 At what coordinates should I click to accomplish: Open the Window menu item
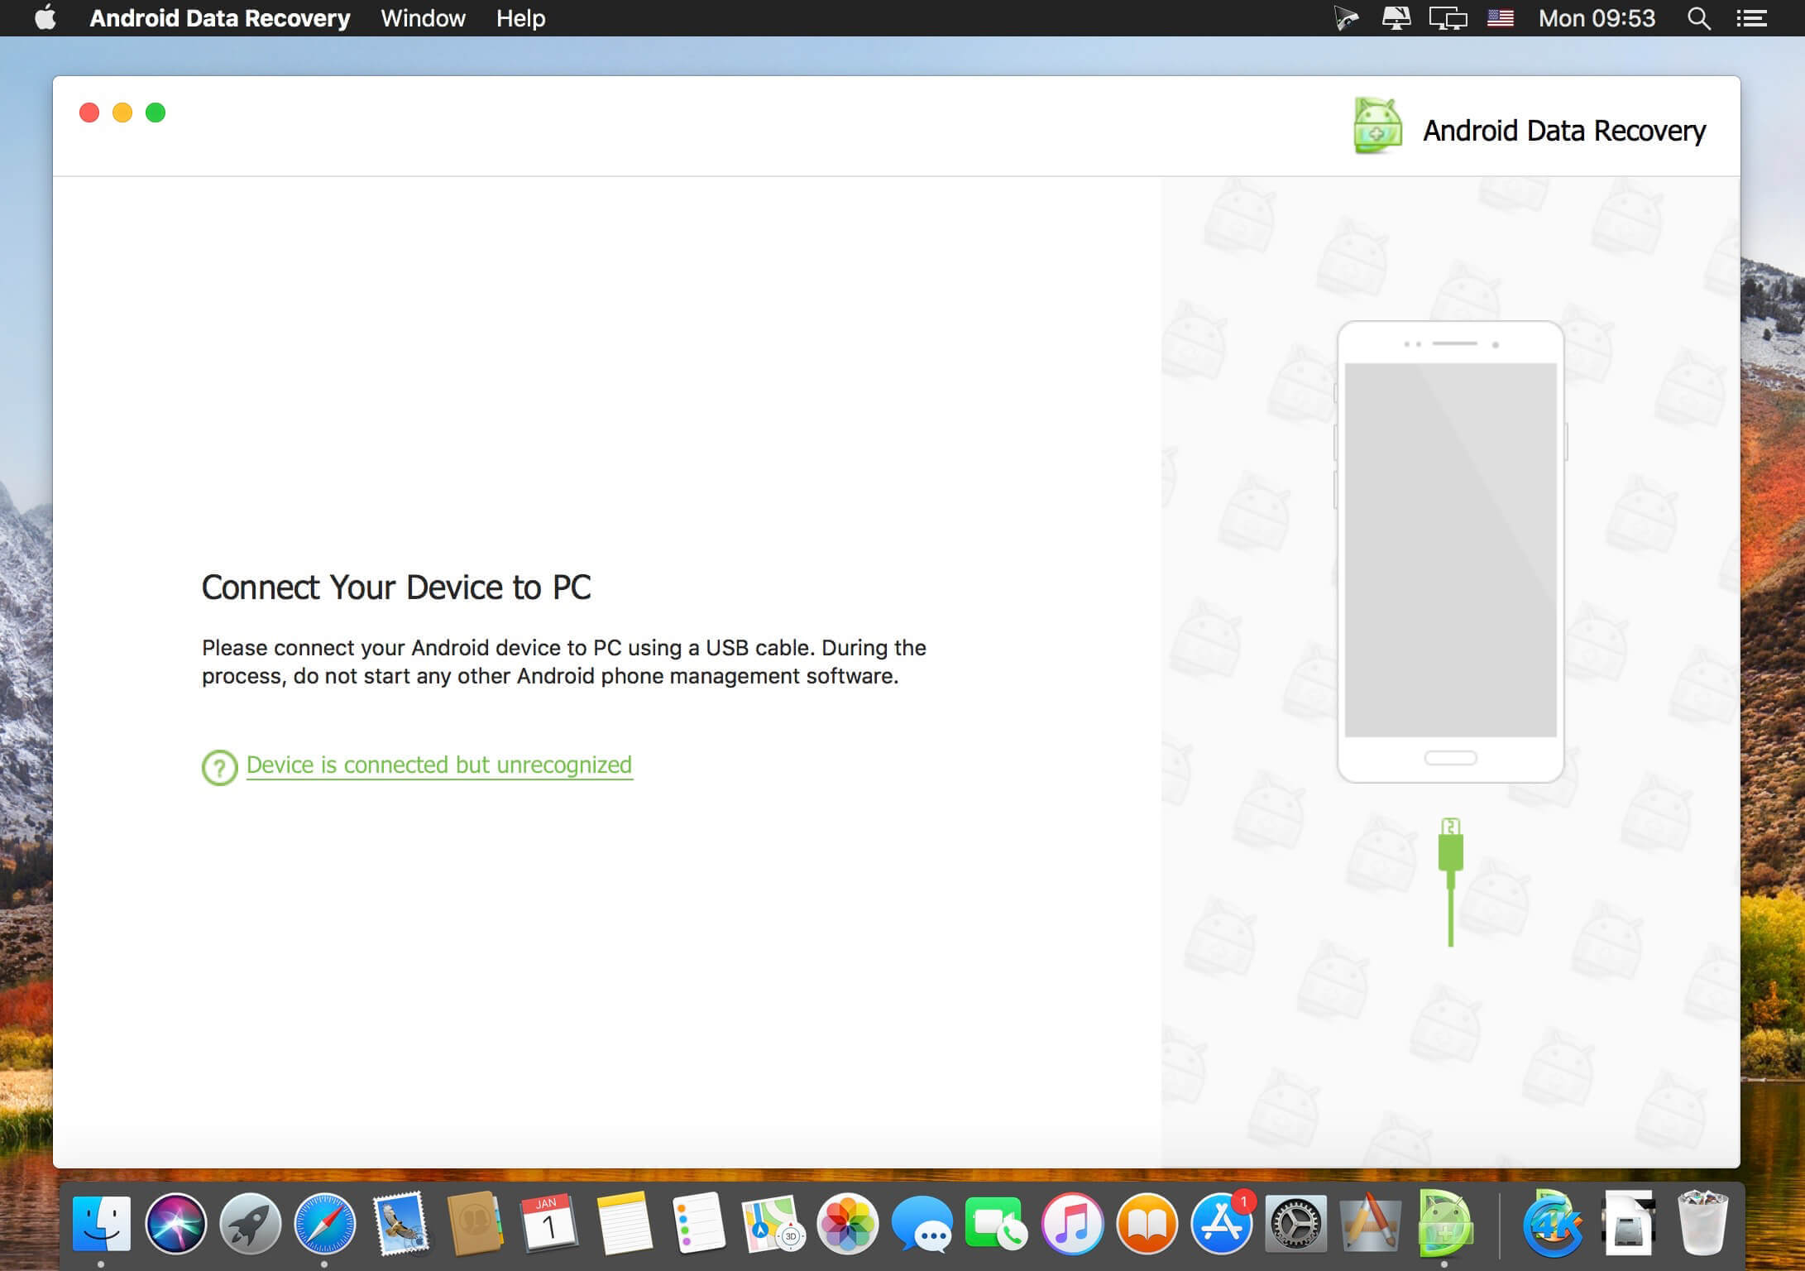coord(425,18)
